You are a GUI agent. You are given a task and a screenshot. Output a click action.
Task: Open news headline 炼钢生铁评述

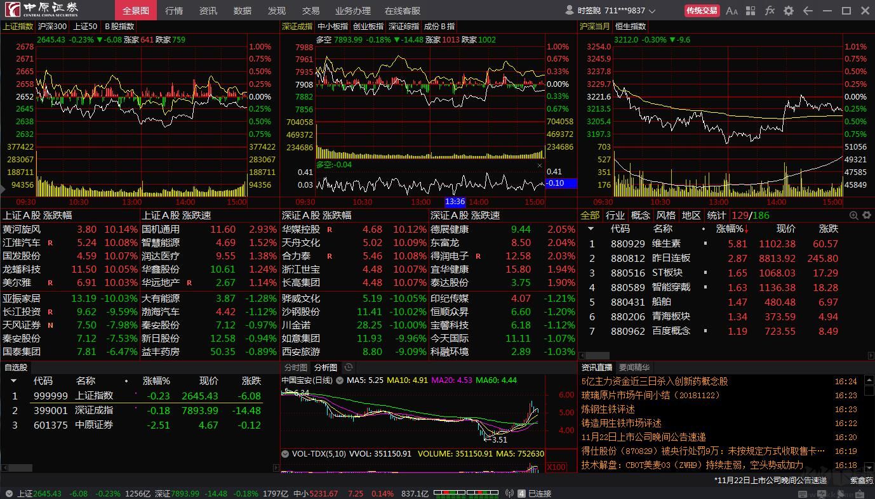tap(608, 410)
